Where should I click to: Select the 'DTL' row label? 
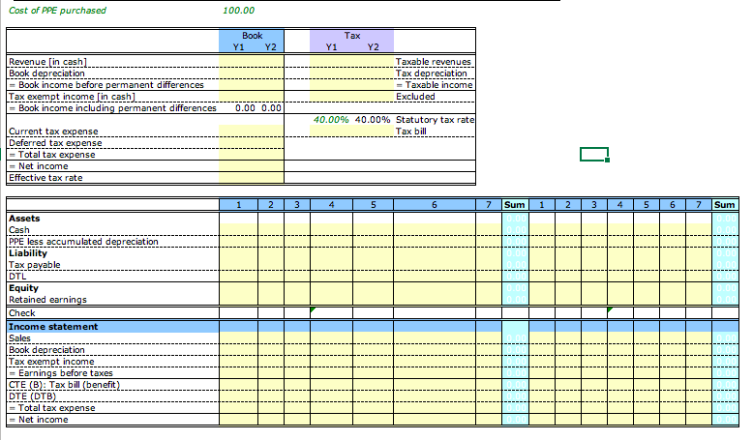point(16,276)
